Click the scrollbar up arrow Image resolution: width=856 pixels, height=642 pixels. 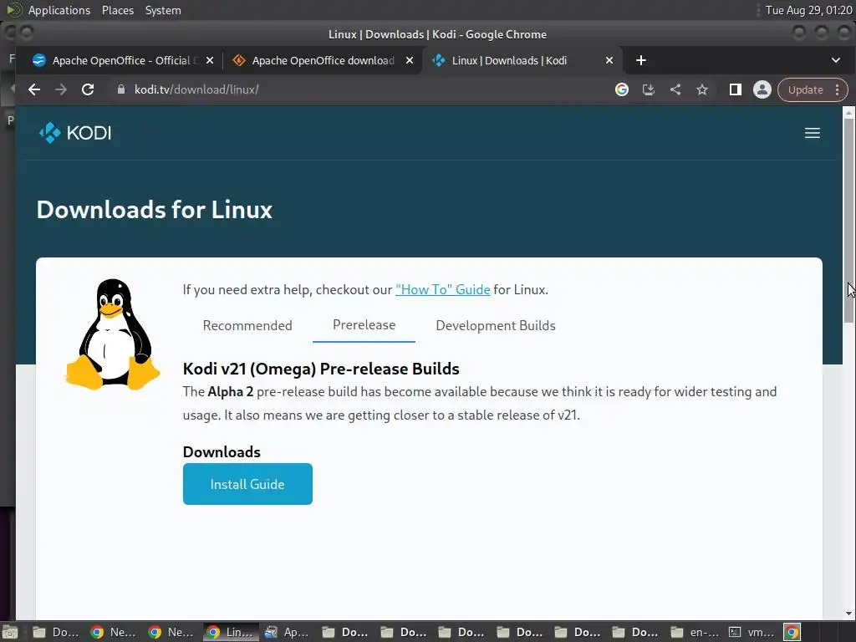pyautogui.click(x=848, y=113)
